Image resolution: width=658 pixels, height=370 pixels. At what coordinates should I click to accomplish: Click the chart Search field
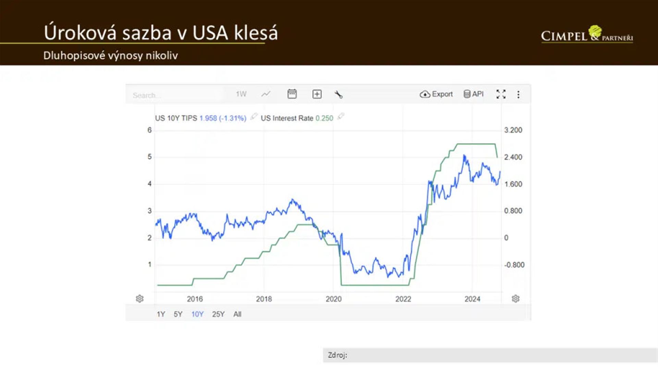[175, 95]
